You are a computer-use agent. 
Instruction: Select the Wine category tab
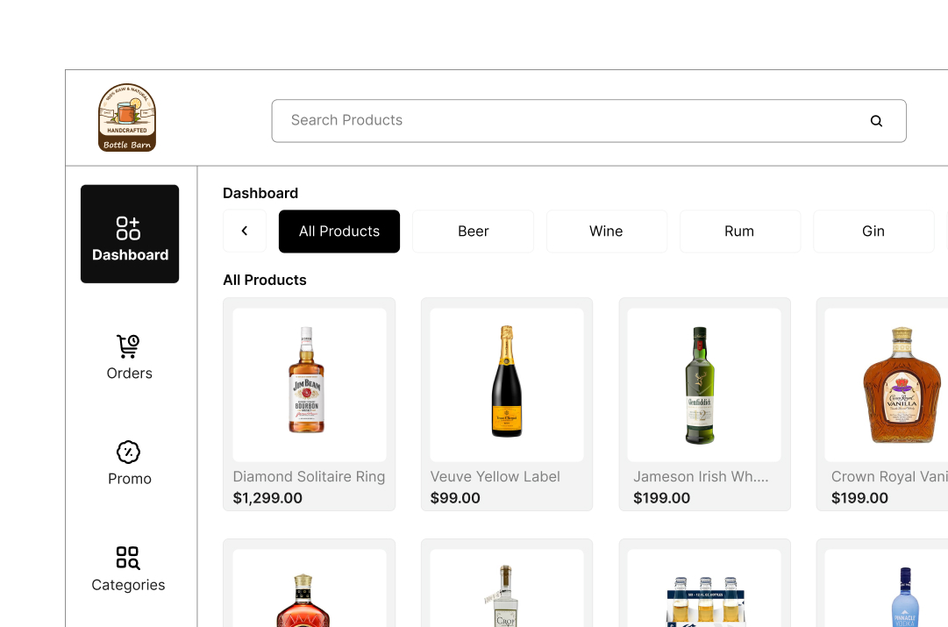(x=606, y=231)
